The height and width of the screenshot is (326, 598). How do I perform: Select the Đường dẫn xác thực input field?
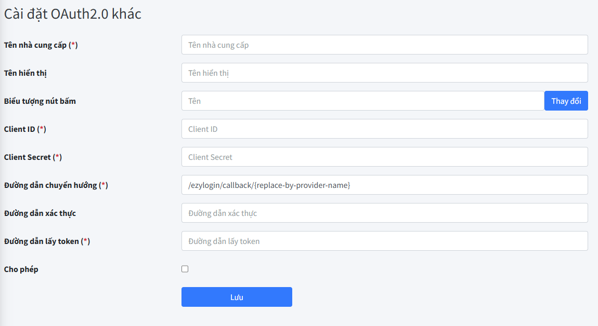pos(384,213)
